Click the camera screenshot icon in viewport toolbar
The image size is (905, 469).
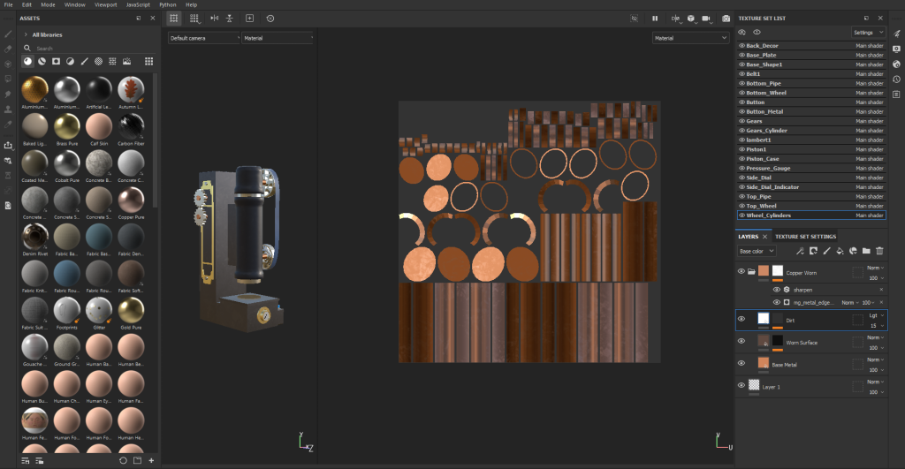tap(726, 18)
